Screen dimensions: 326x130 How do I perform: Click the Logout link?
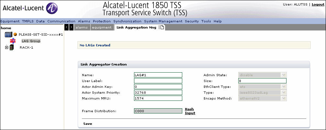pyautogui.click(x=318, y=4)
